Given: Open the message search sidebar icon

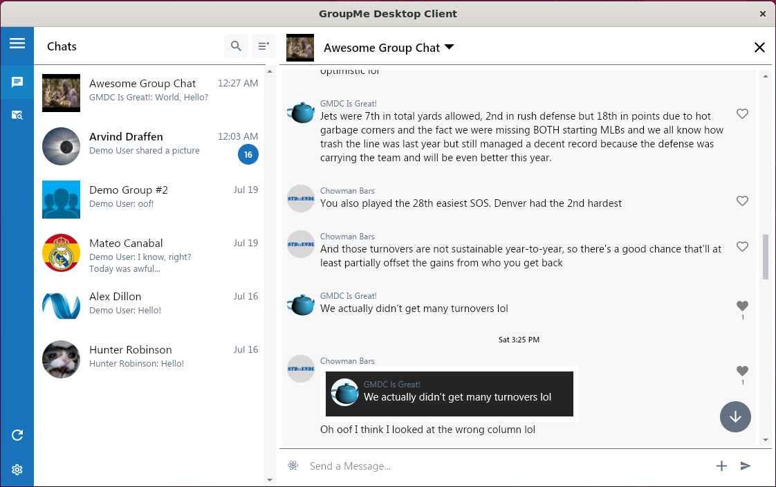Looking at the screenshot, I should tap(17, 116).
